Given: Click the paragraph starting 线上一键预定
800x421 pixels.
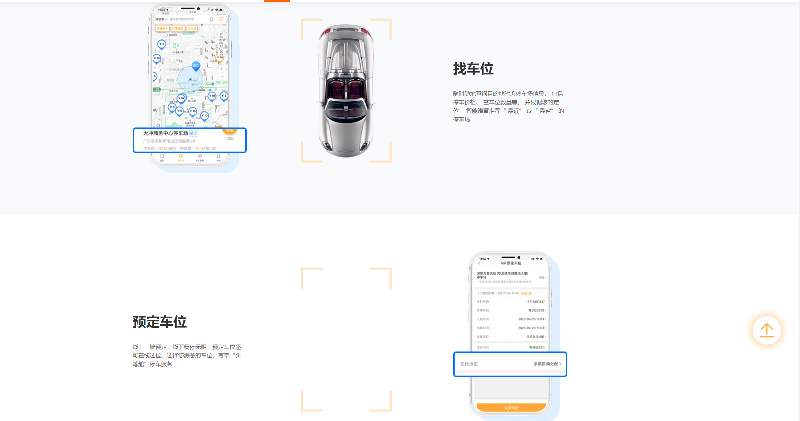Looking at the screenshot, I should pyautogui.click(x=187, y=355).
